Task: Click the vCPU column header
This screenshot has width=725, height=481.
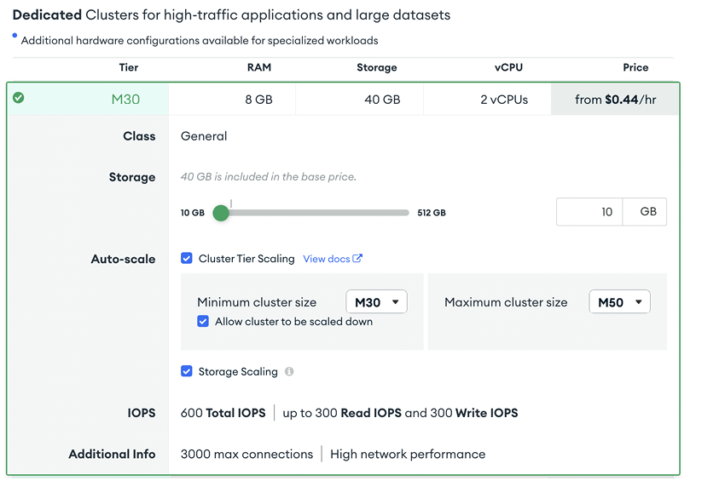Action: pyautogui.click(x=508, y=67)
